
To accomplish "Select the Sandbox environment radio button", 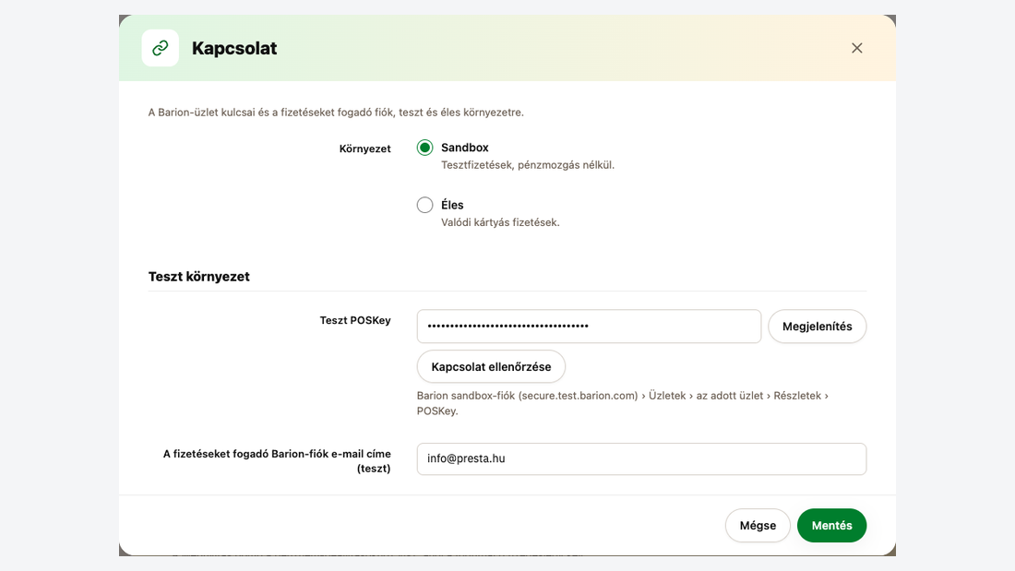I will click(x=424, y=148).
